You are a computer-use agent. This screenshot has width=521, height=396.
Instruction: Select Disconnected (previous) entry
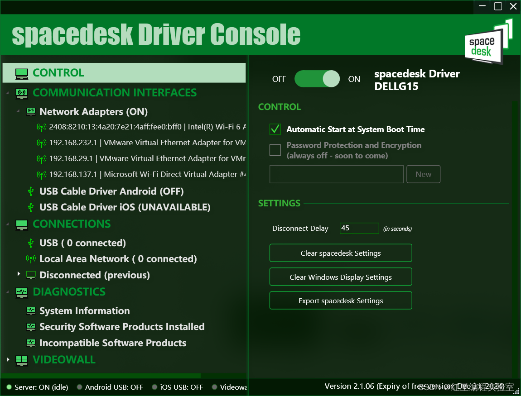click(x=94, y=275)
